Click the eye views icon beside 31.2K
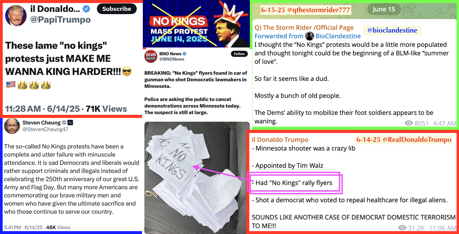459x234 pixels. [402, 228]
